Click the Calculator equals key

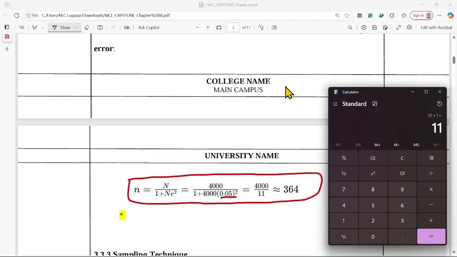[x=431, y=237]
